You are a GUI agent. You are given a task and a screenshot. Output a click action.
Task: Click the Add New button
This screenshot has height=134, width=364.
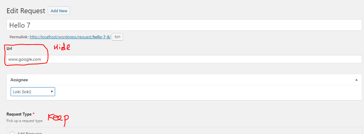59,11
